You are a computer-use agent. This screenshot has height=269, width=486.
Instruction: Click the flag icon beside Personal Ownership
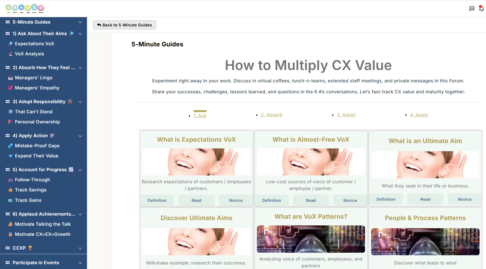tap(10, 122)
